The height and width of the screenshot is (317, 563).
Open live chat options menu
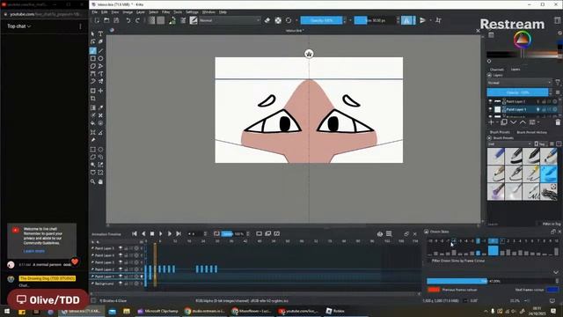(x=80, y=26)
